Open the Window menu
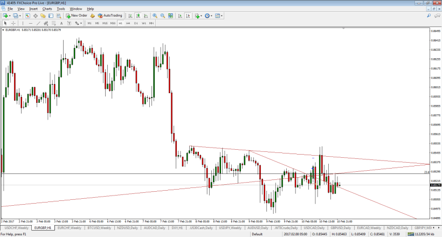Viewport: 442px width, 237px height. [76, 9]
